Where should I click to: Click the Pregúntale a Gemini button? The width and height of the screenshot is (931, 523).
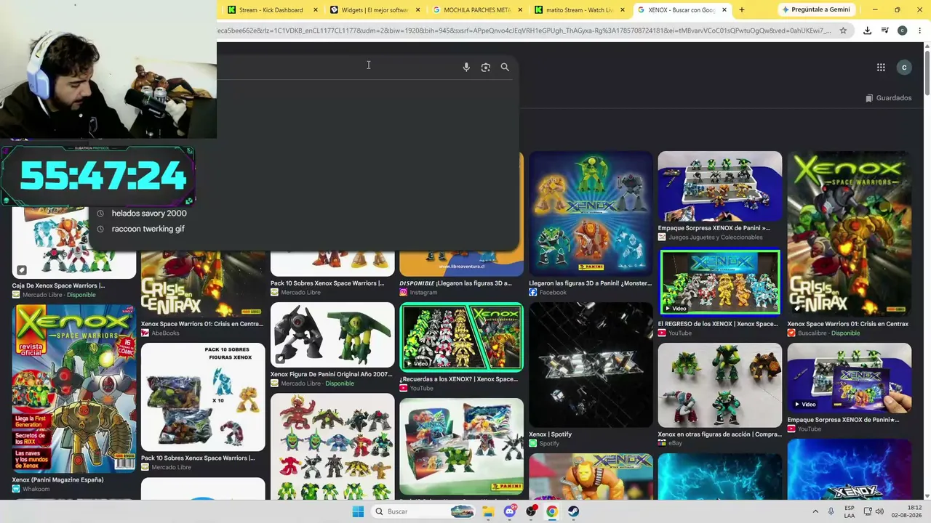pos(815,9)
